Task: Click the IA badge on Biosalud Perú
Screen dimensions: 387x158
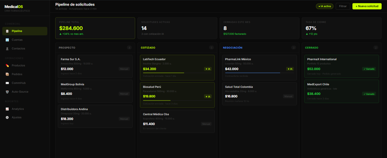Action: pyautogui.click(x=208, y=96)
